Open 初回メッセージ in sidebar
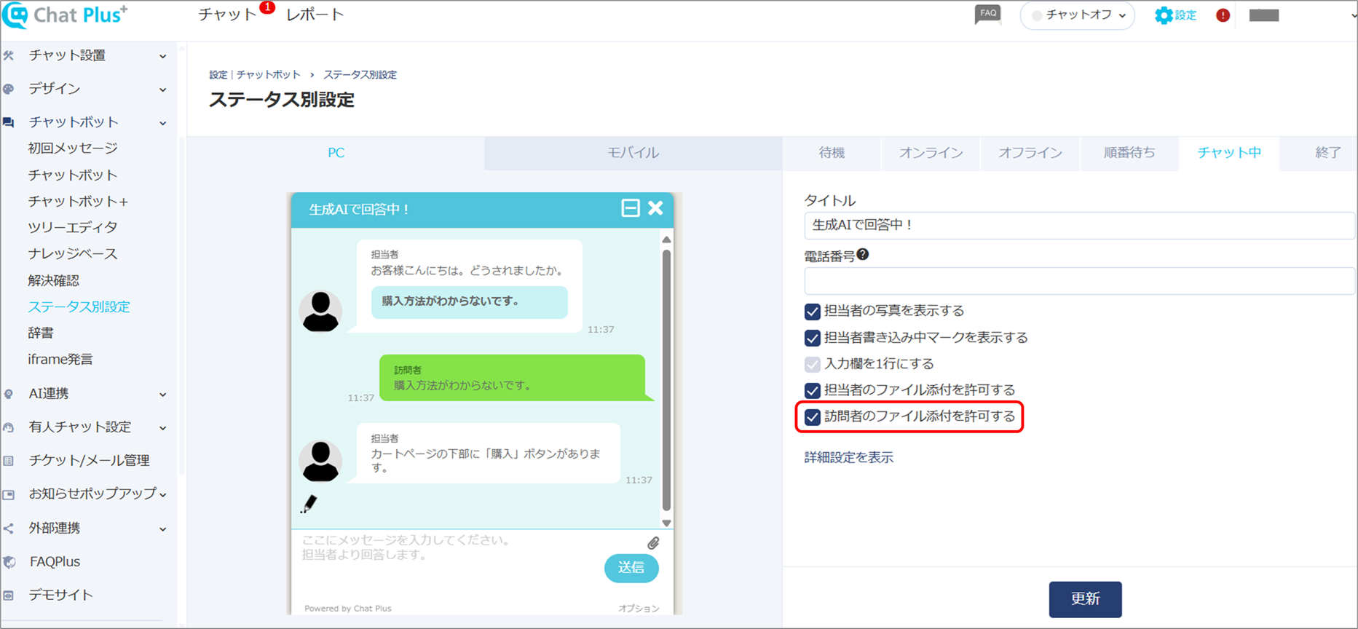Viewport: 1358px width, 629px height. click(x=73, y=149)
